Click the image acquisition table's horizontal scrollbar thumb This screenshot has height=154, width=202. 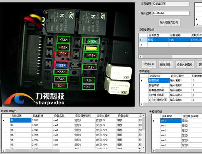click(x=157, y=57)
